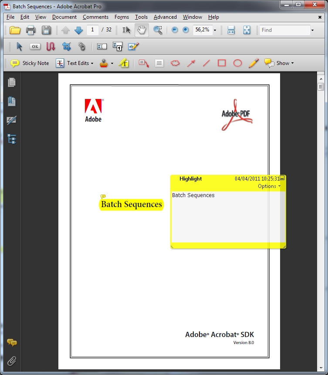The width and height of the screenshot is (328, 375).
Task: Select the Callout tool
Action: (144, 63)
